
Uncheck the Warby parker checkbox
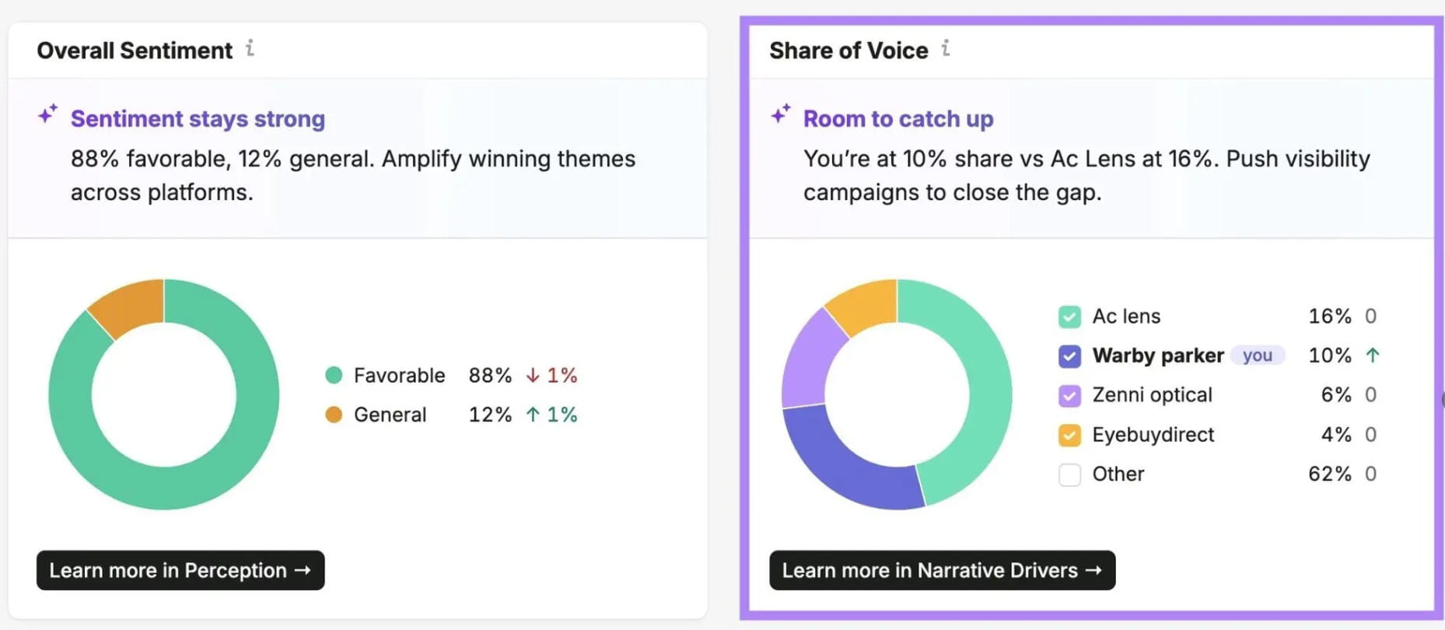[1069, 356]
